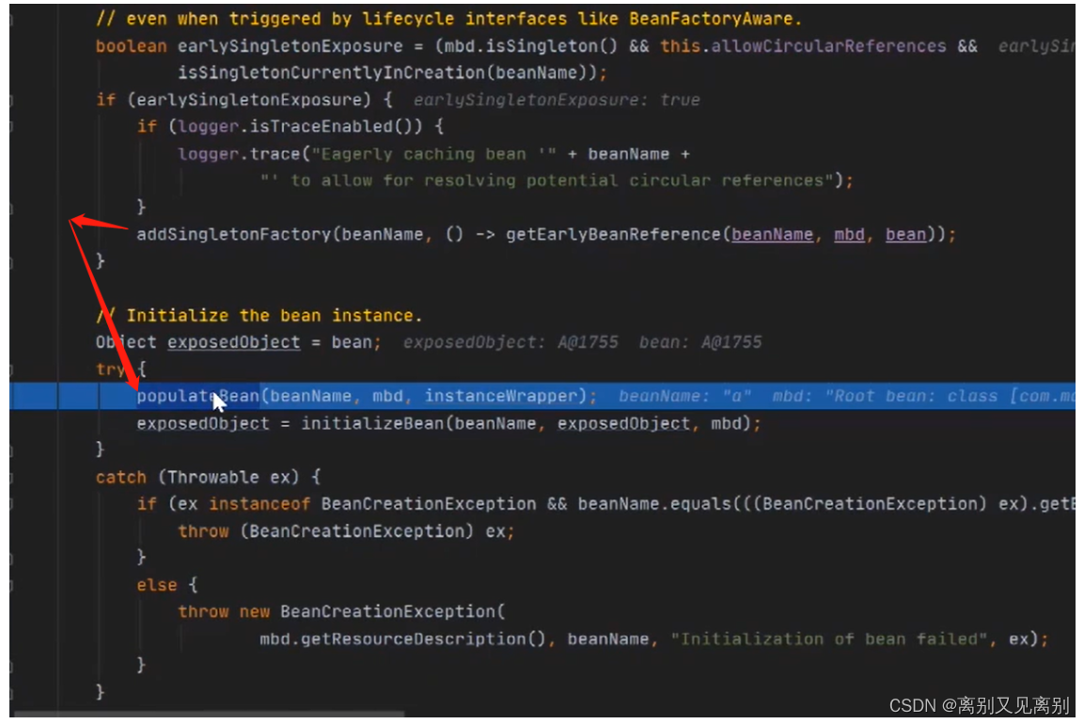Image resolution: width=1084 pixels, height=724 pixels.
Task: Click the string 'Initialization of bean failed'
Action: (x=828, y=639)
